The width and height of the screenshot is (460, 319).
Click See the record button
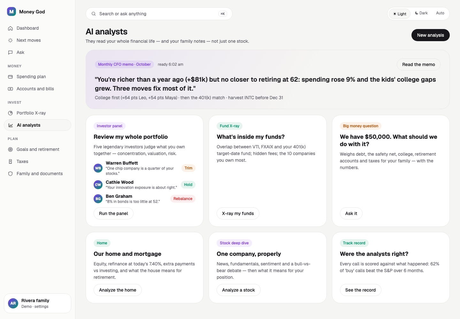pyautogui.click(x=360, y=290)
